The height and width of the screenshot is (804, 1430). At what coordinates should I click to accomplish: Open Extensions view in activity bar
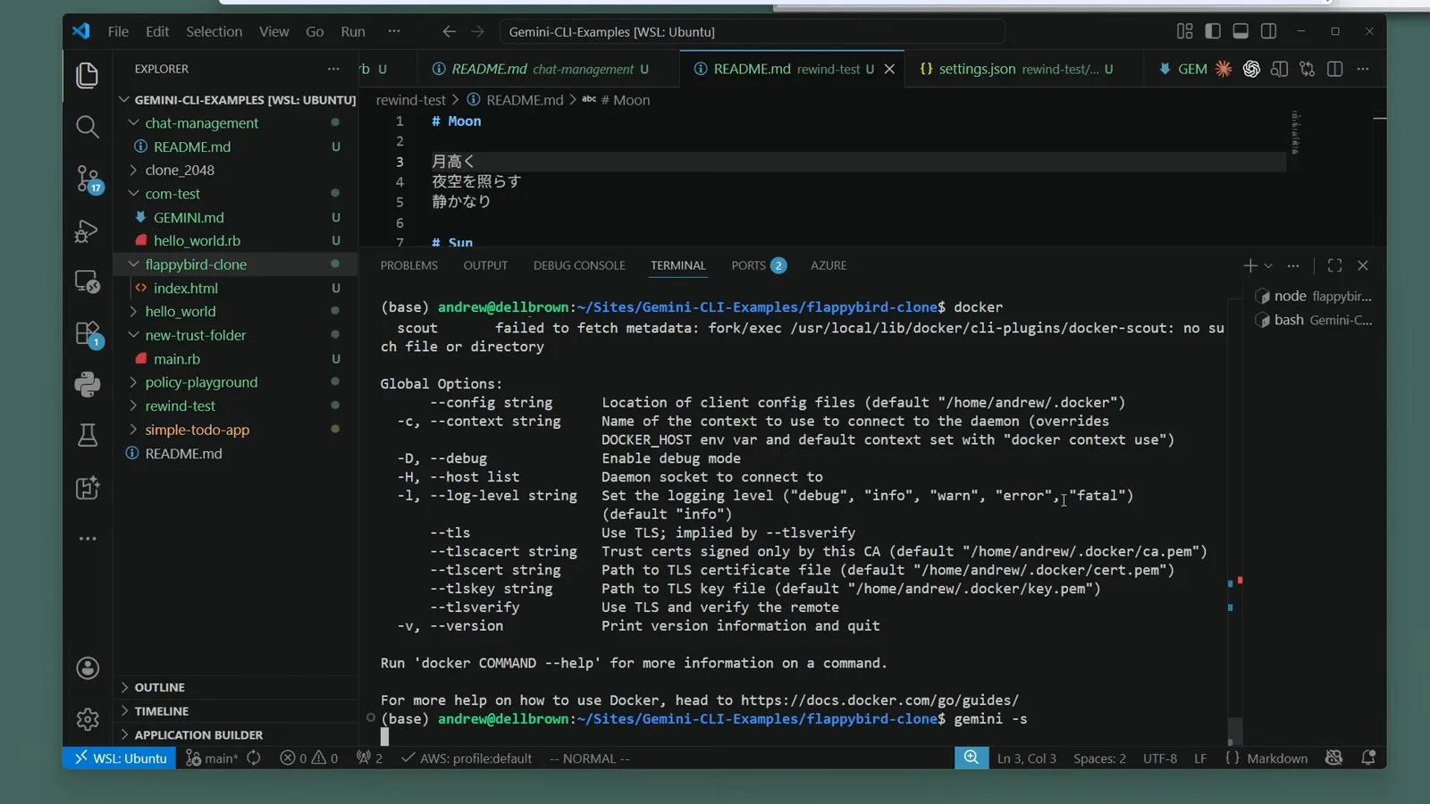[88, 334]
